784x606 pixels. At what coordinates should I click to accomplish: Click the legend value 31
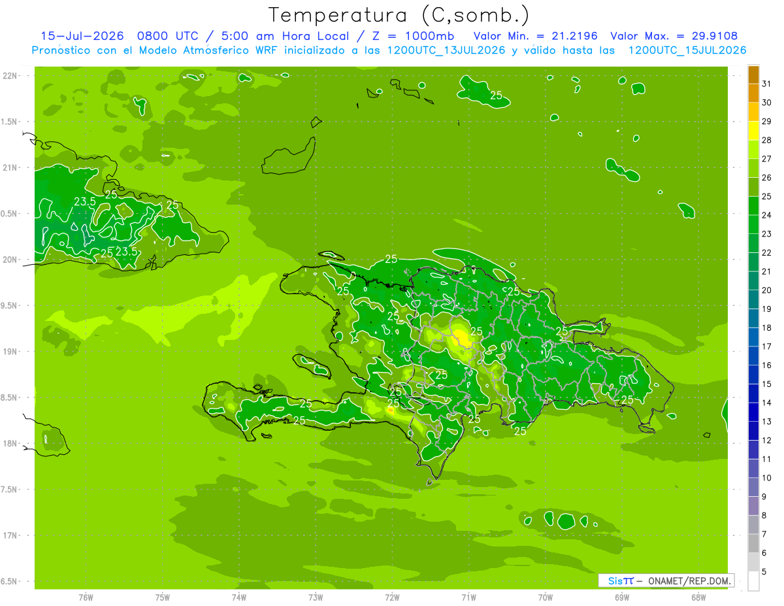pos(766,84)
